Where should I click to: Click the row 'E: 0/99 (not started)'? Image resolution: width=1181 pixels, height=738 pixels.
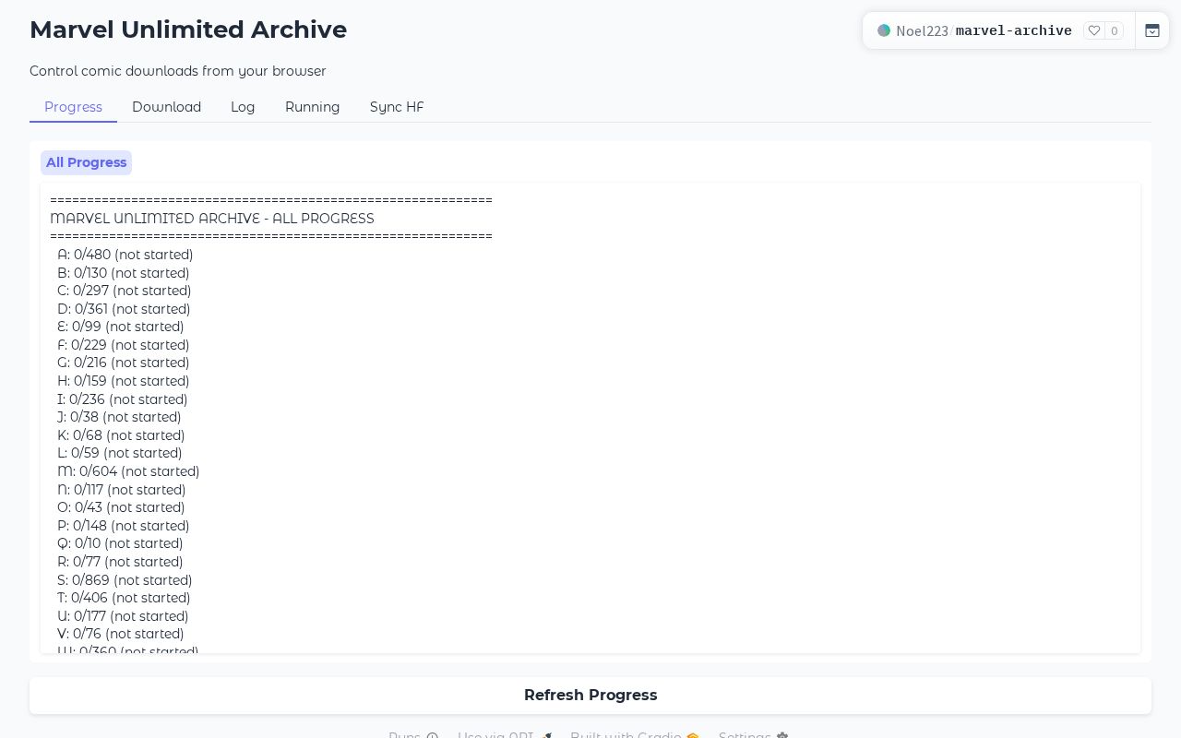pyautogui.click(x=120, y=327)
